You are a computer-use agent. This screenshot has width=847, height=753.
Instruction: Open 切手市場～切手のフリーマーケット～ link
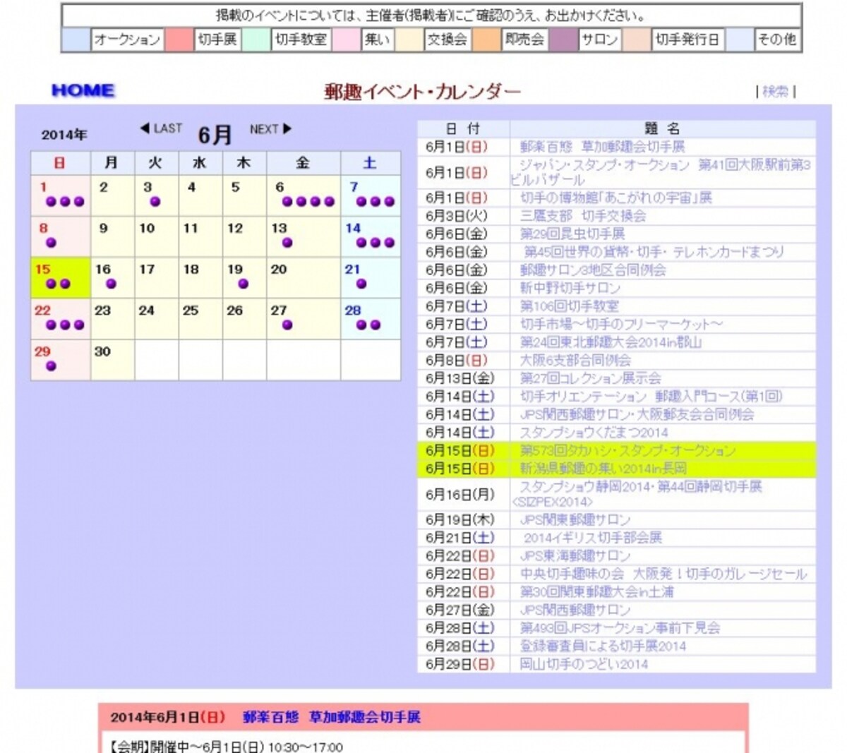[621, 324]
